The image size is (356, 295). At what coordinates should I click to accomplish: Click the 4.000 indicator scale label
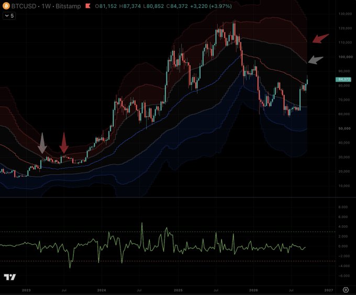click(343, 226)
